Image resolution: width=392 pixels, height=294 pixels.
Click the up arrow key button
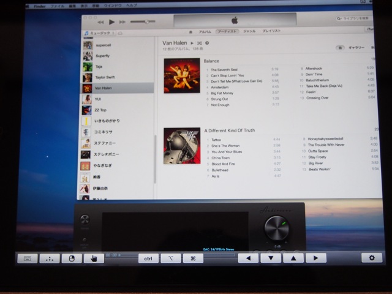293,258
